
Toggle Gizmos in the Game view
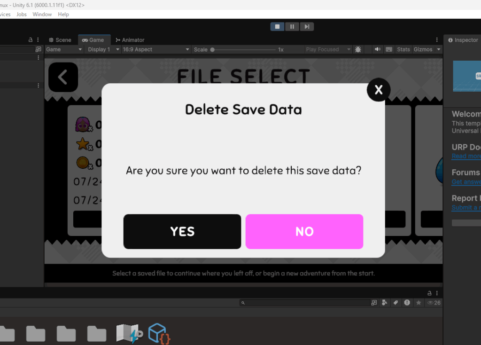(423, 49)
